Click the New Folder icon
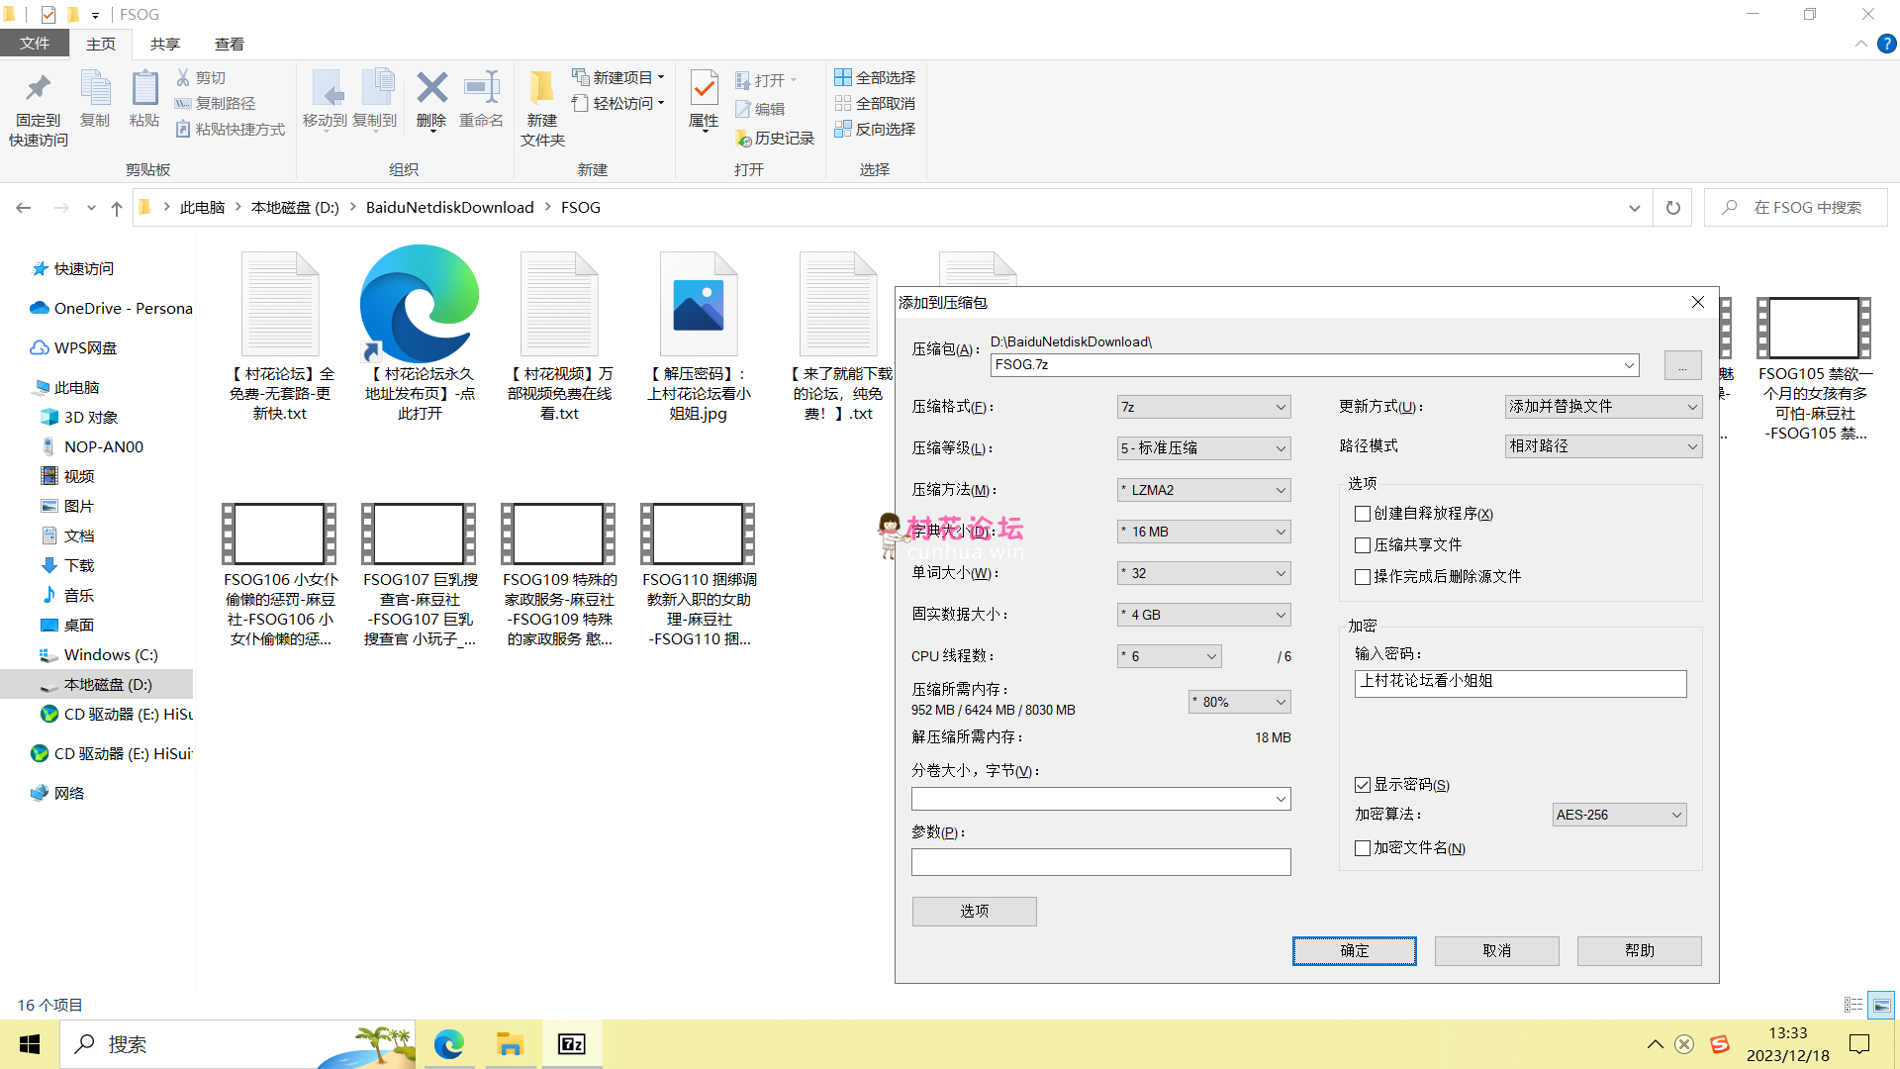Image resolution: width=1900 pixels, height=1069 pixels. [x=541, y=87]
